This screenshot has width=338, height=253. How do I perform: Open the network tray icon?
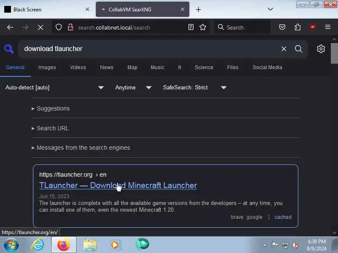click(x=285, y=245)
